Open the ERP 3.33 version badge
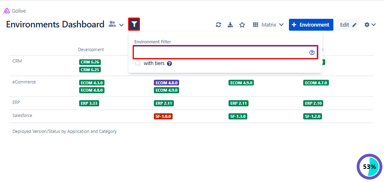384x182 pixels. click(89, 103)
